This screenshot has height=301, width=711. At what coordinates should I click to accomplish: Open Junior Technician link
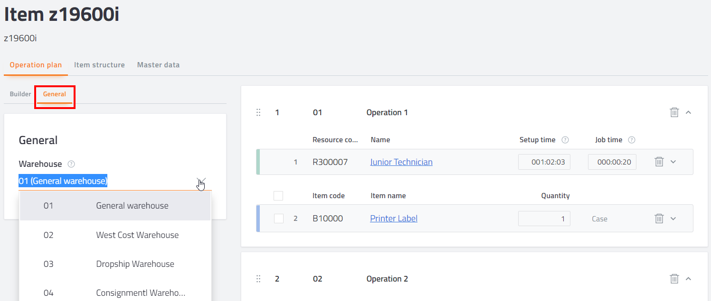(401, 162)
